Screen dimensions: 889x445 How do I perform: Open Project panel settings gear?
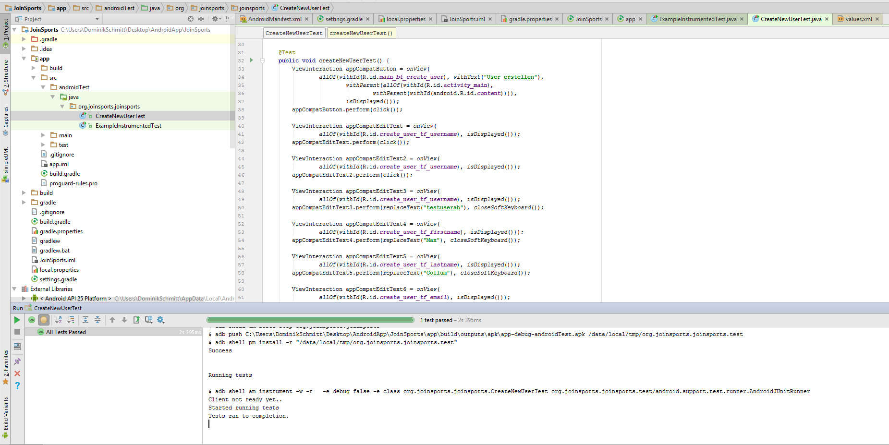(216, 19)
